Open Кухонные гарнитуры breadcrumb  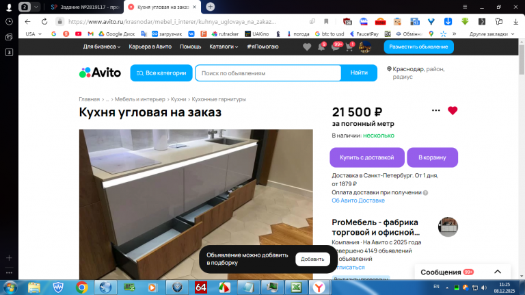(x=219, y=99)
